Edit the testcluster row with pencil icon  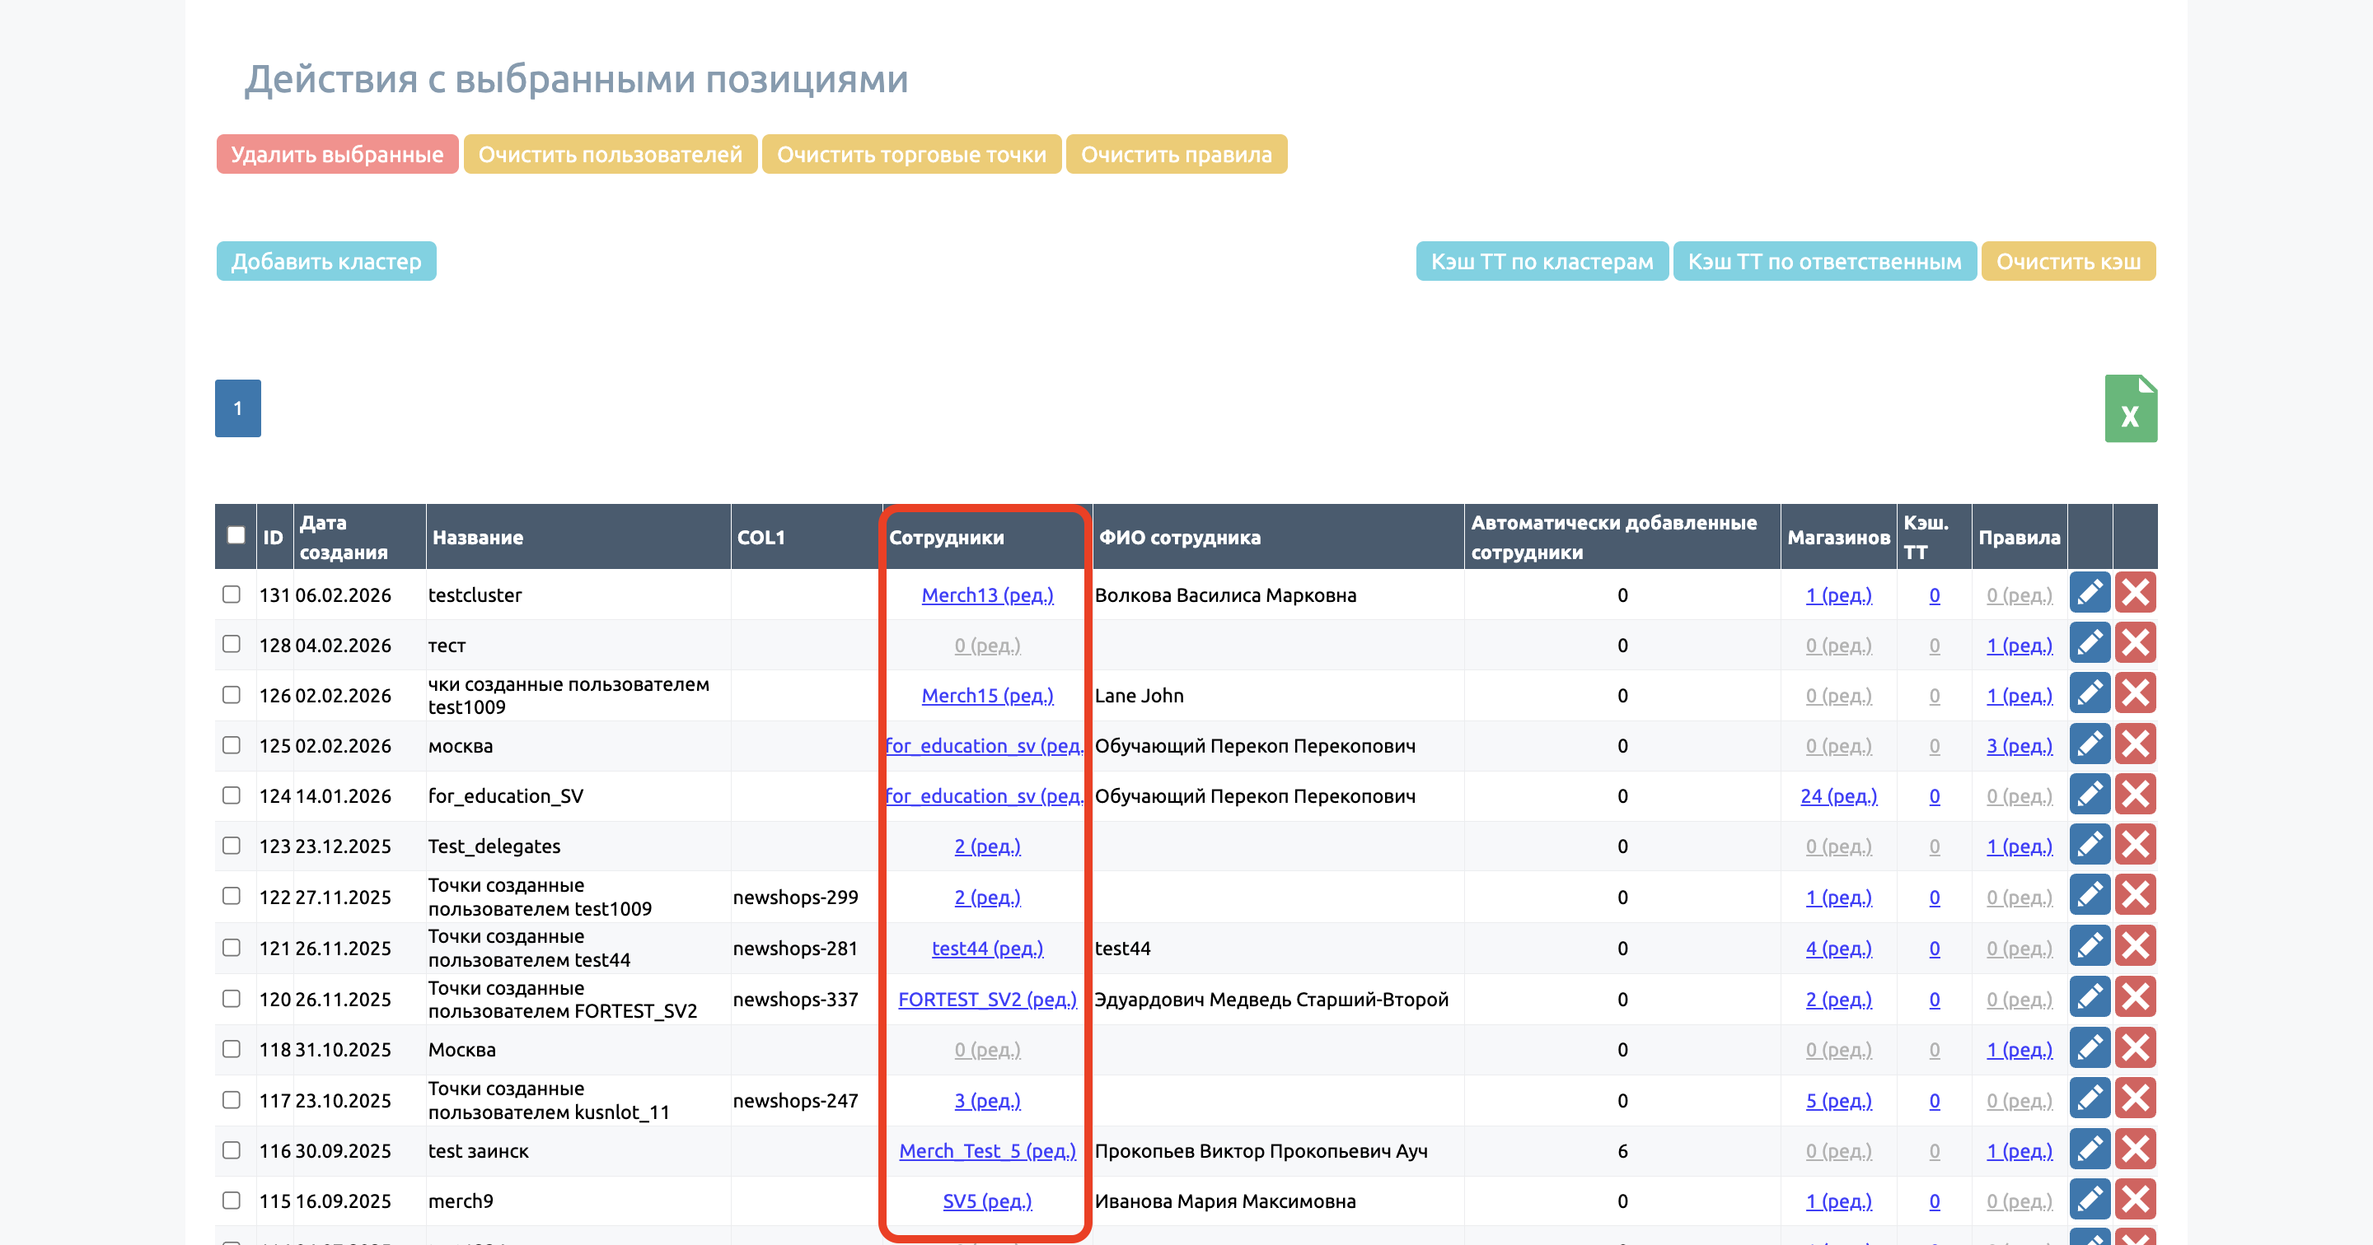[2090, 593]
